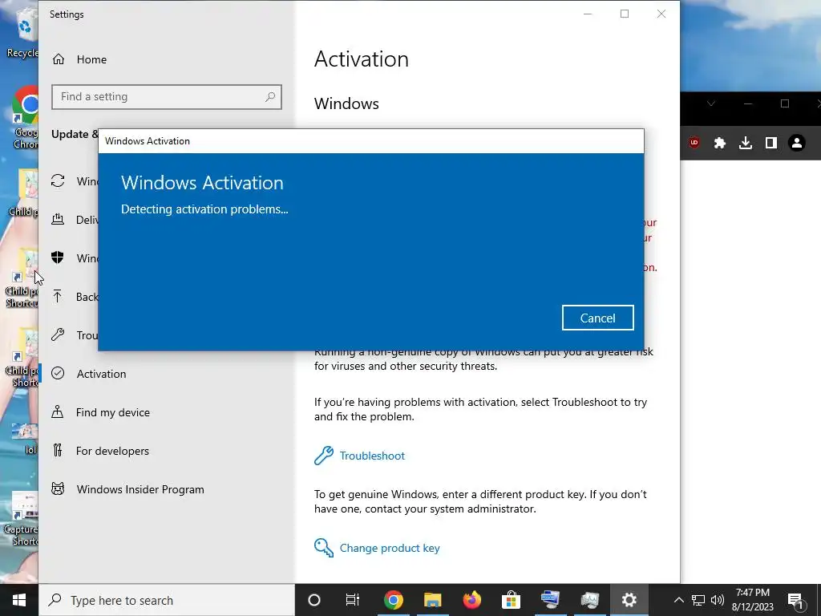The width and height of the screenshot is (821, 616).
Task: Open the volume speaker icon in tray
Action: [718, 600]
